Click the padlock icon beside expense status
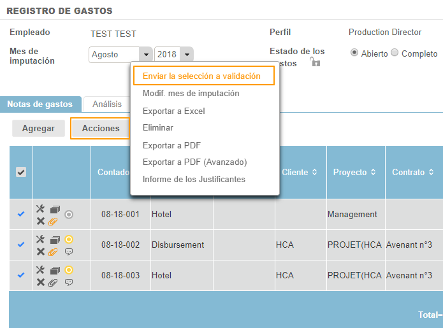 pyautogui.click(x=314, y=62)
